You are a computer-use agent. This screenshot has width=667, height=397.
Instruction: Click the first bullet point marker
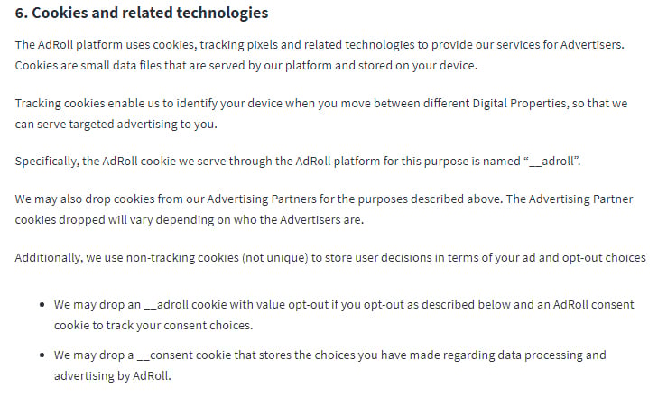tap(42, 305)
